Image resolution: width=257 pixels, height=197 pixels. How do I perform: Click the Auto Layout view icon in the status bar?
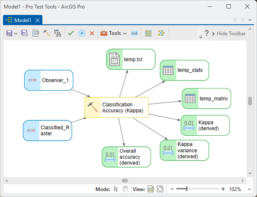click(x=151, y=189)
